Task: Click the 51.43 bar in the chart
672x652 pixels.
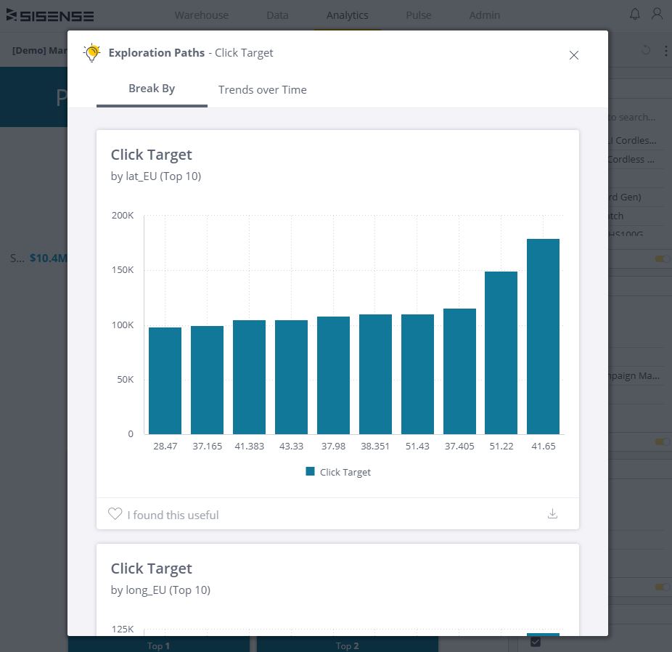Action: click(417, 374)
